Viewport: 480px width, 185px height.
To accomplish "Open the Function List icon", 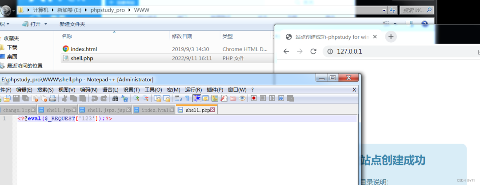I will pyautogui.click(x=224, y=98).
